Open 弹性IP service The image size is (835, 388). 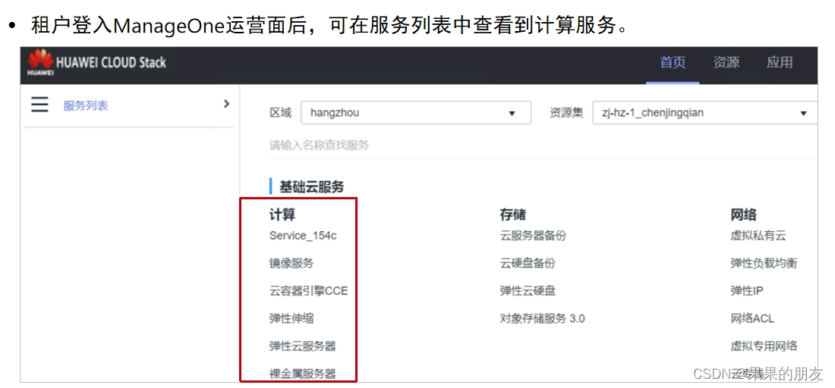click(x=747, y=291)
